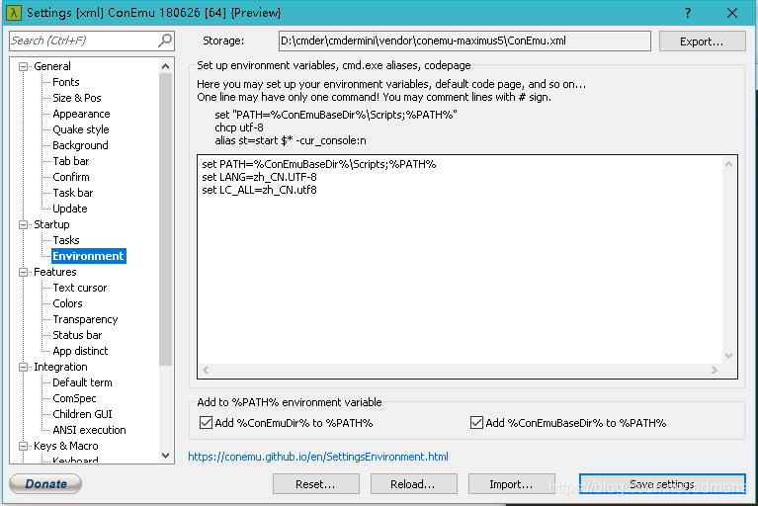Click the ConEmu lambda icon in title bar
This screenshot has height=506, width=758.
[x=14, y=13]
